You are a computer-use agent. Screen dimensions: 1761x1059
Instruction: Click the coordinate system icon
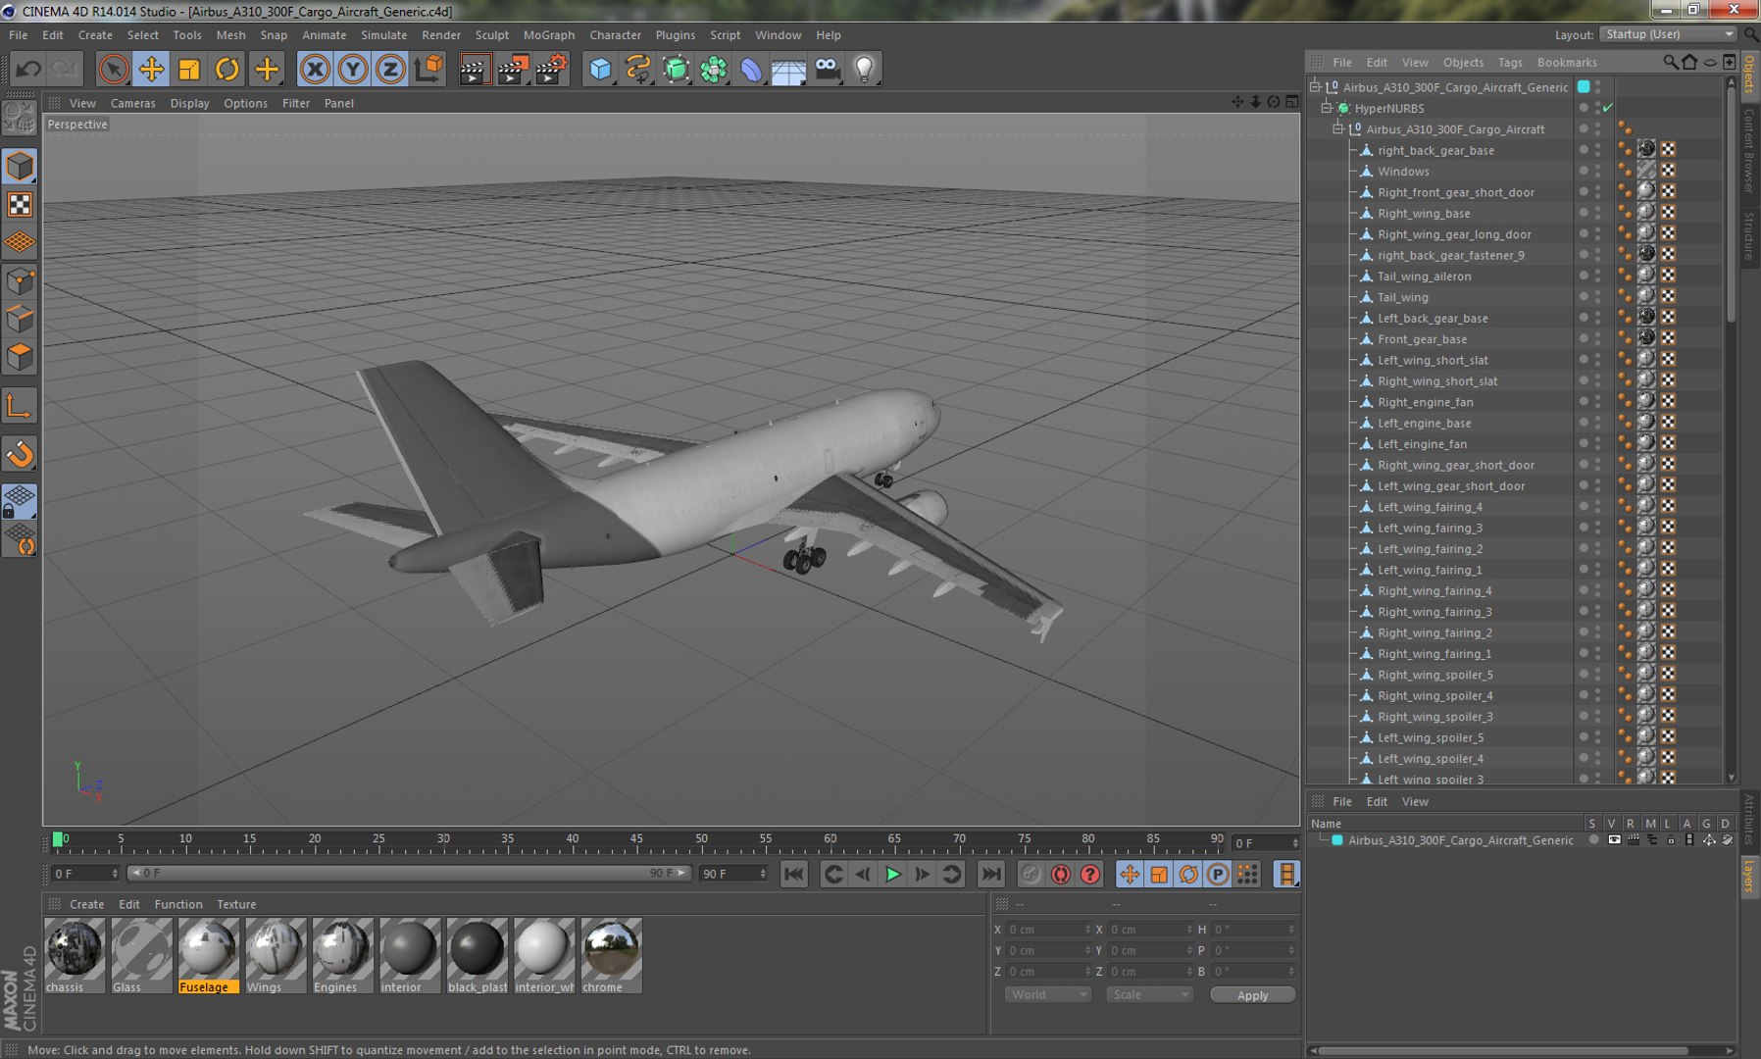coord(428,69)
